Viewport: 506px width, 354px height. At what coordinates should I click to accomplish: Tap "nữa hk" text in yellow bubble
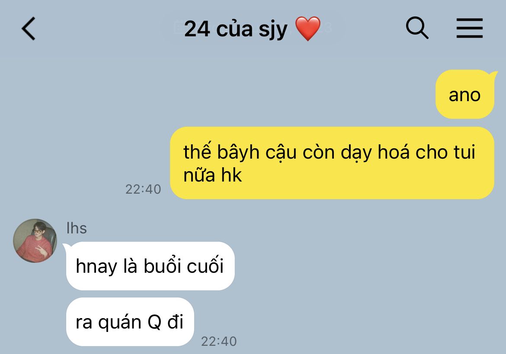212,175
